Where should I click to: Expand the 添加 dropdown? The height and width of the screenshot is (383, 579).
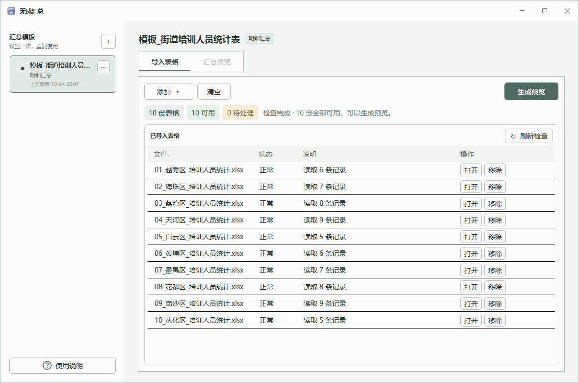[169, 92]
